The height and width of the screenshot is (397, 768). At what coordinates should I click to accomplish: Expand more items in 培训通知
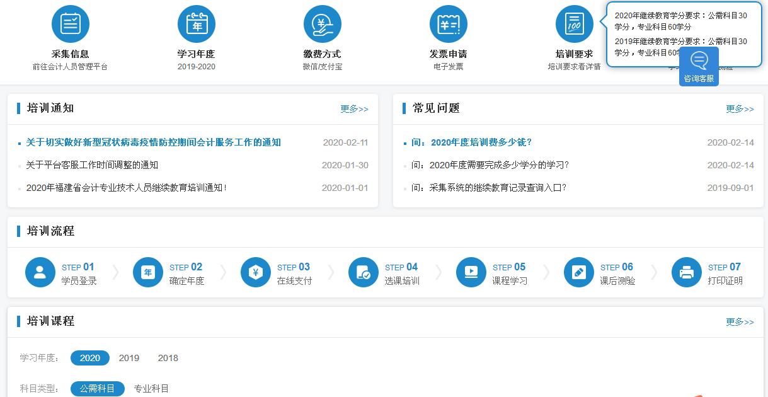354,109
